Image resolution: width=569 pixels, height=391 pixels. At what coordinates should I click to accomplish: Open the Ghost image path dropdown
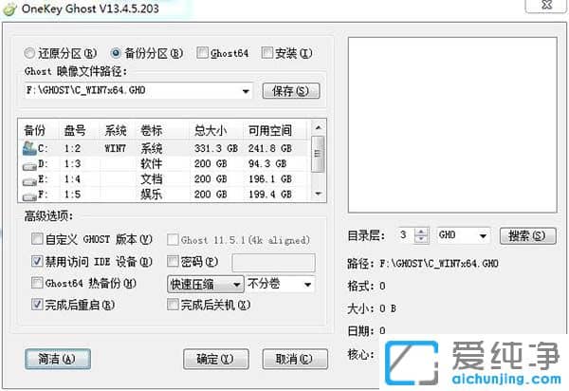[246, 91]
